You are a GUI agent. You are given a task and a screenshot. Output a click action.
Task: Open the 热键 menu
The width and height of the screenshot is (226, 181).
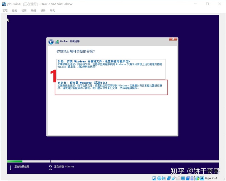coord(34,10)
